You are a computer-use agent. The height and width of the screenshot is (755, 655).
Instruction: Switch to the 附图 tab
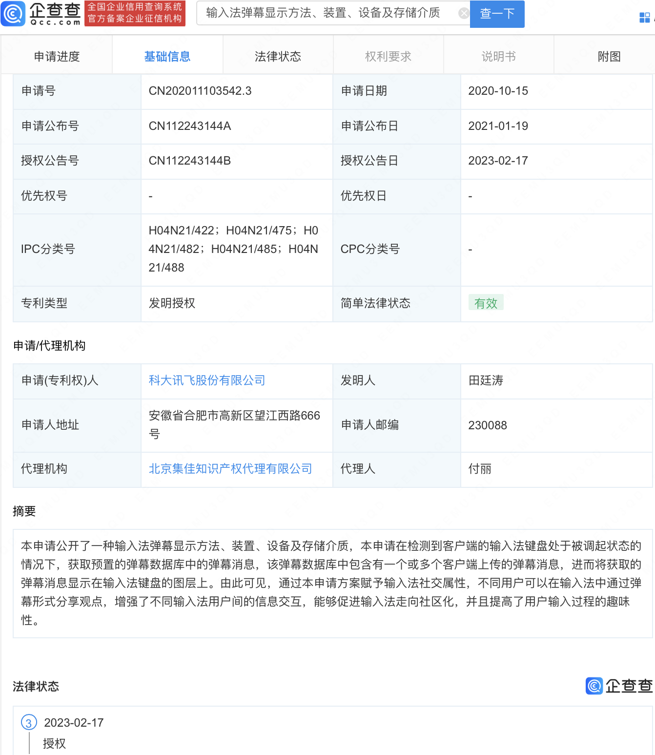(609, 56)
